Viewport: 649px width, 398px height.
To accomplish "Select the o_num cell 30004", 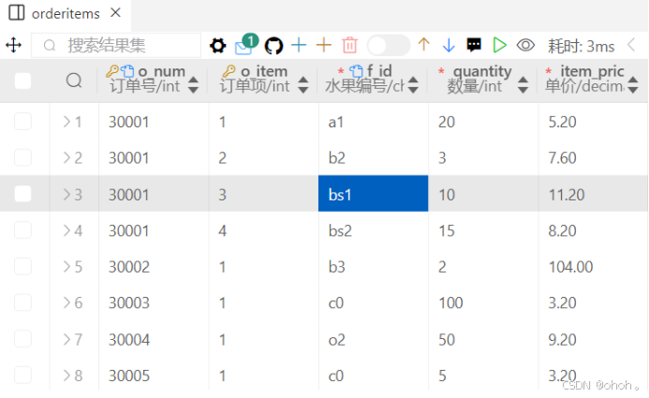I will click(x=154, y=339).
